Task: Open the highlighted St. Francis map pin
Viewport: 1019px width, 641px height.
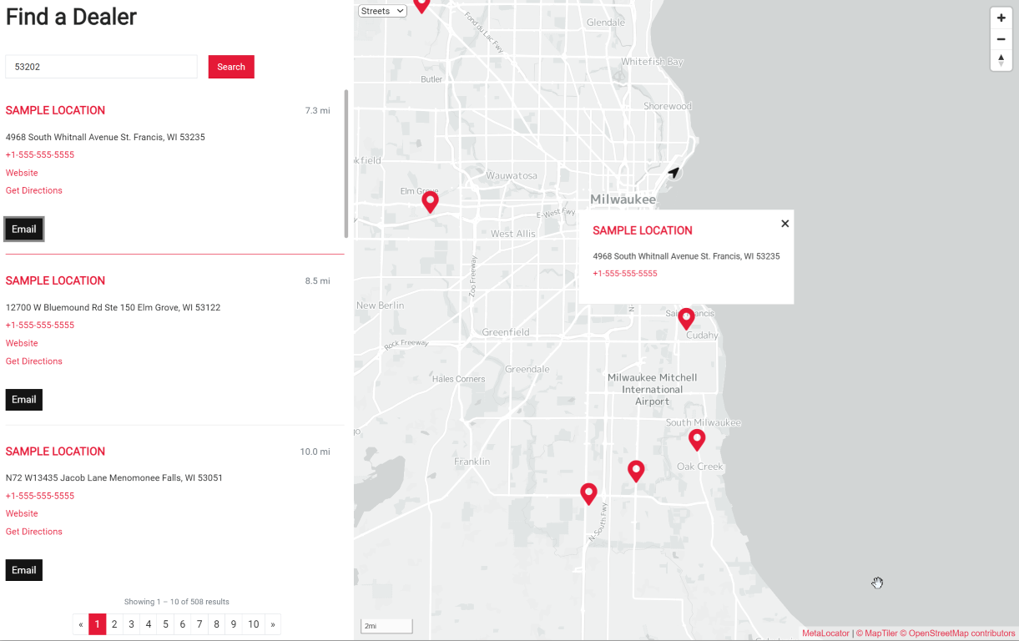Action: (686, 318)
